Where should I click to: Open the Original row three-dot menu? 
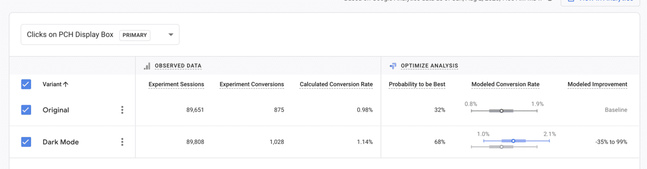pos(122,110)
